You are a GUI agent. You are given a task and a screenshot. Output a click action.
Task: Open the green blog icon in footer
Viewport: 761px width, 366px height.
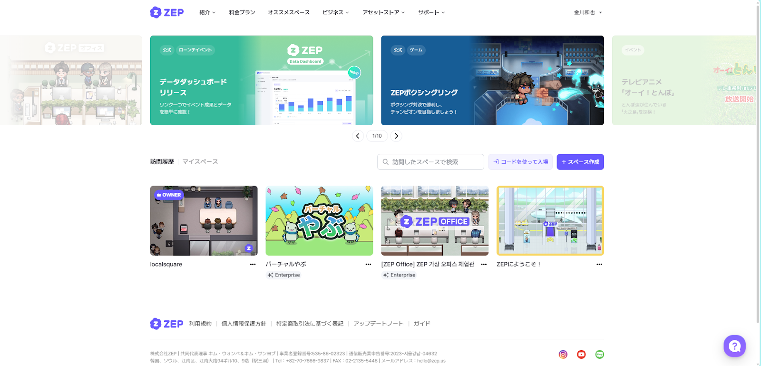[600, 354]
